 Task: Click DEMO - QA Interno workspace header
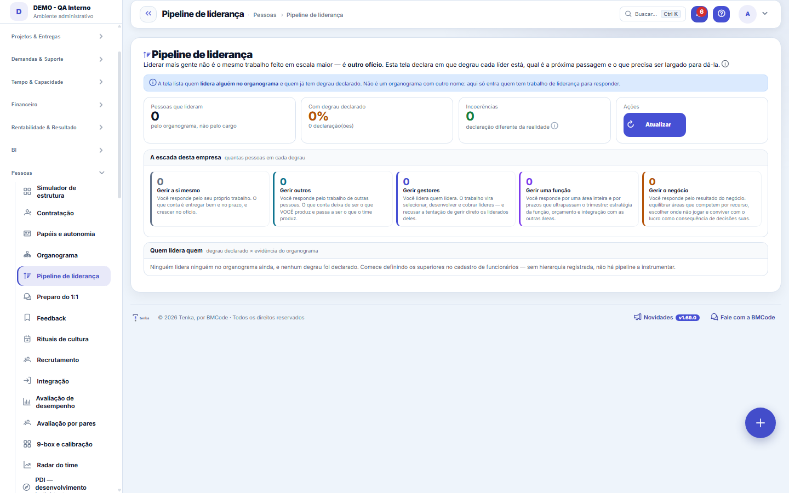[x=61, y=12]
